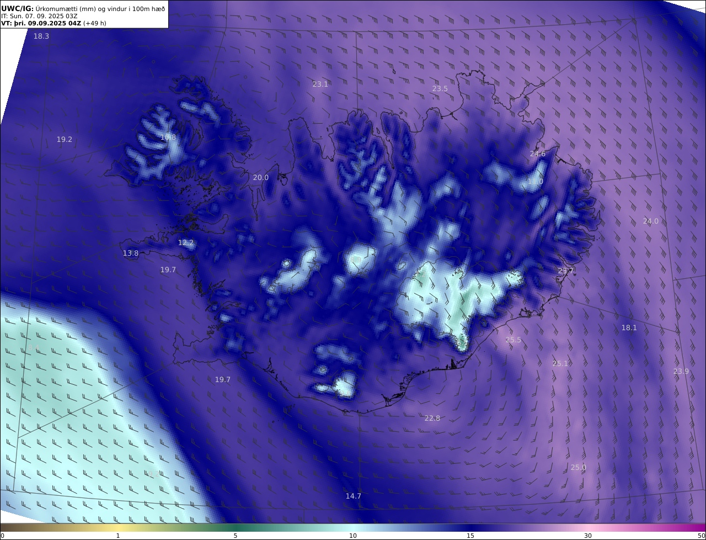This screenshot has width=706, height=540.
Task: Select the map value 24.0
Action: pyautogui.click(x=651, y=221)
